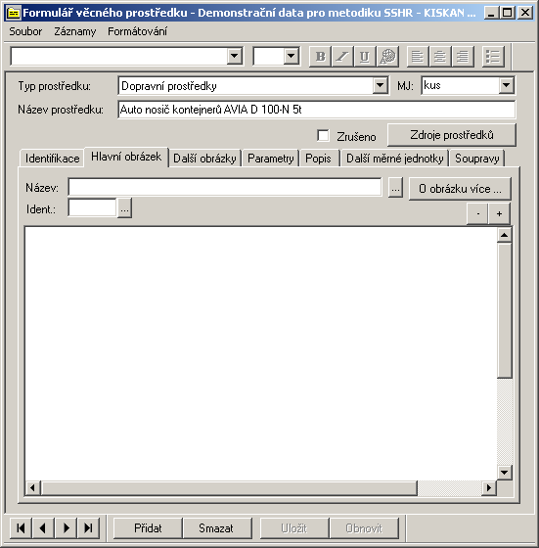Open the MJ unit dropdown
Image resolution: width=539 pixels, height=548 pixels.
(x=506, y=86)
